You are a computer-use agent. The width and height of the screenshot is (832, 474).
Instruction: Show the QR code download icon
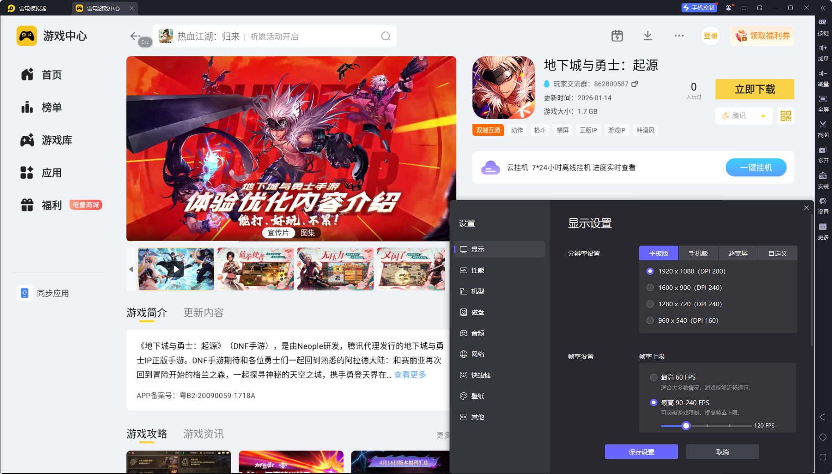[x=785, y=116]
